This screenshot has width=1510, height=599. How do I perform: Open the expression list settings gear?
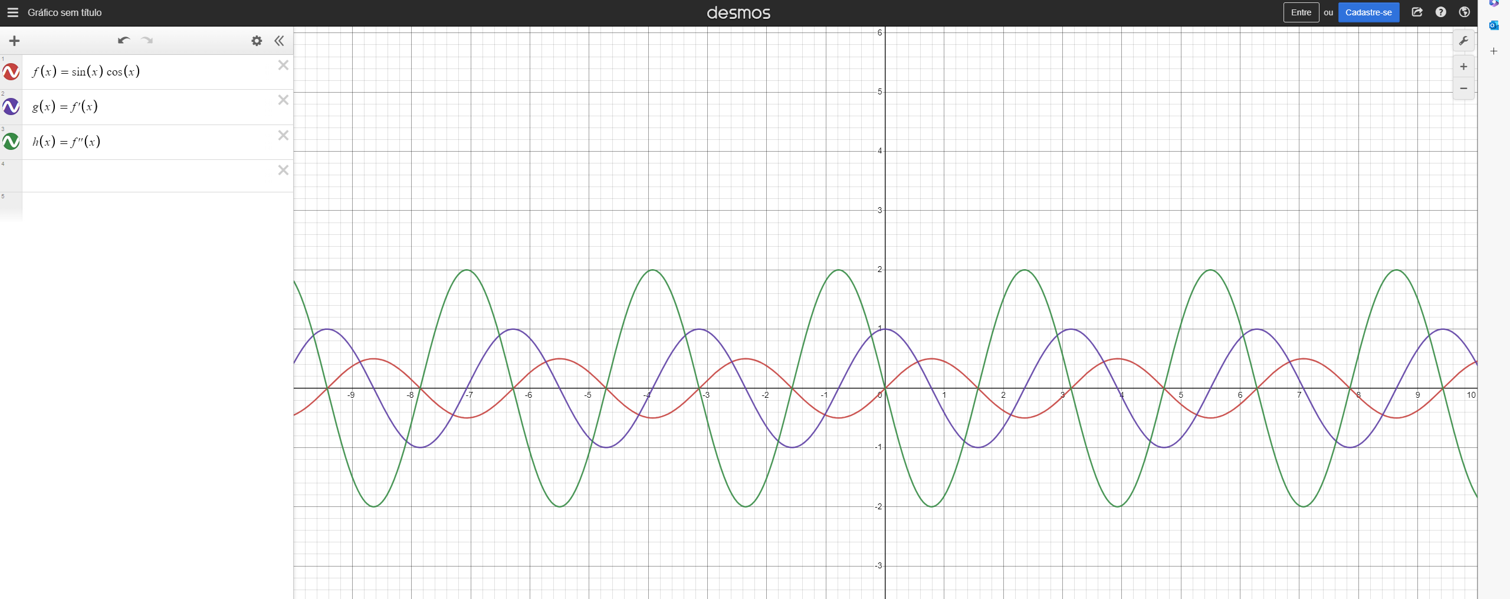[257, 41]
